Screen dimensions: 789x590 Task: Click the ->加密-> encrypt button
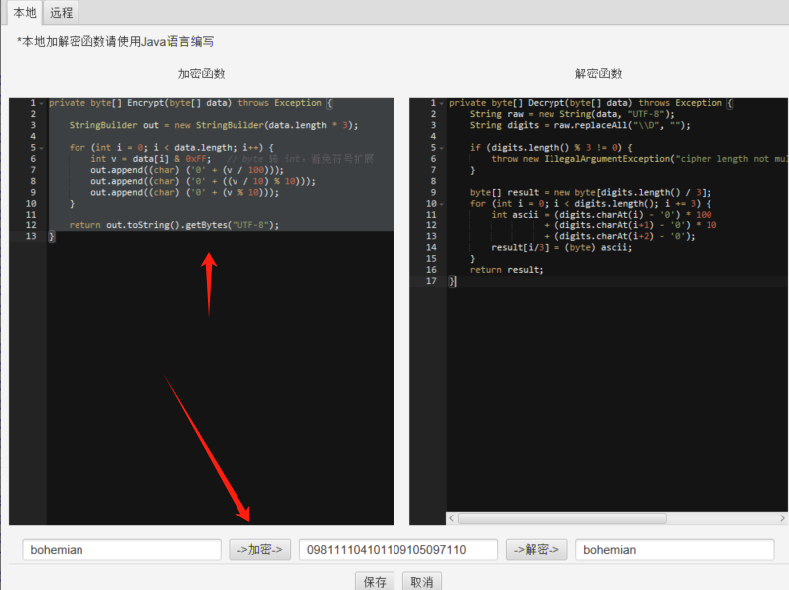[x=259, y=550]
